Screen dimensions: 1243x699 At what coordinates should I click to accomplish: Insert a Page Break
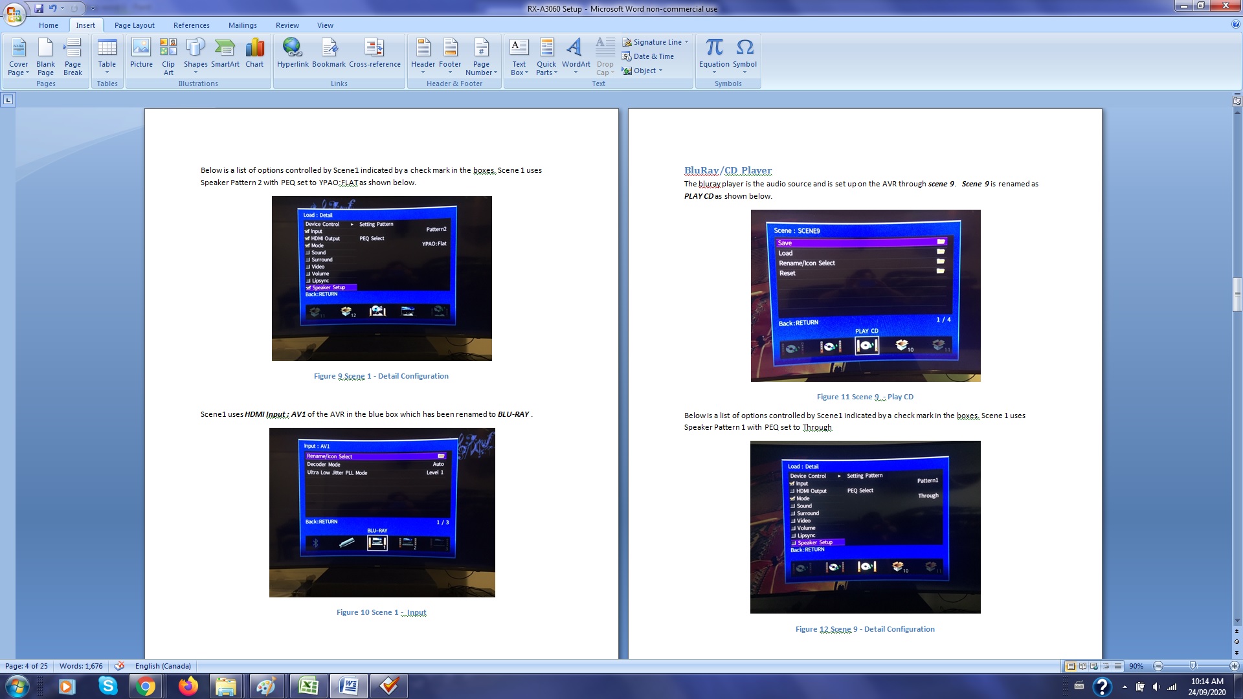73,57
